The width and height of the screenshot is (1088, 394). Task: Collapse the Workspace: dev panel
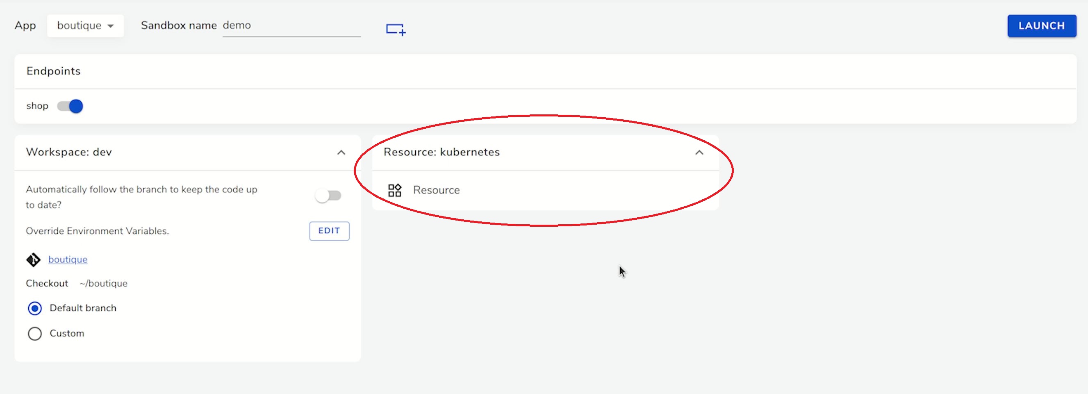pyautogui.click(x=341, y=153)
